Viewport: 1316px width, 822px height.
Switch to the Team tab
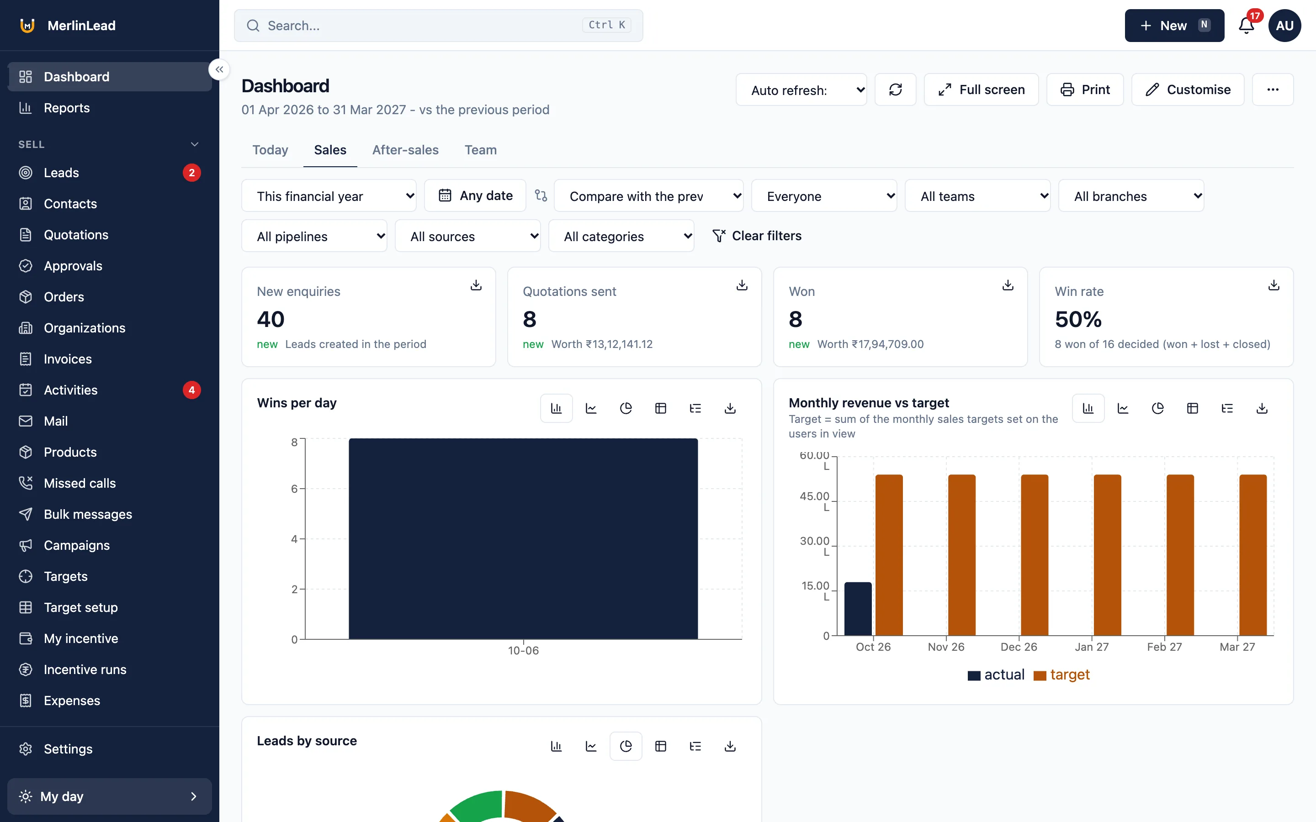coord(481,150)
